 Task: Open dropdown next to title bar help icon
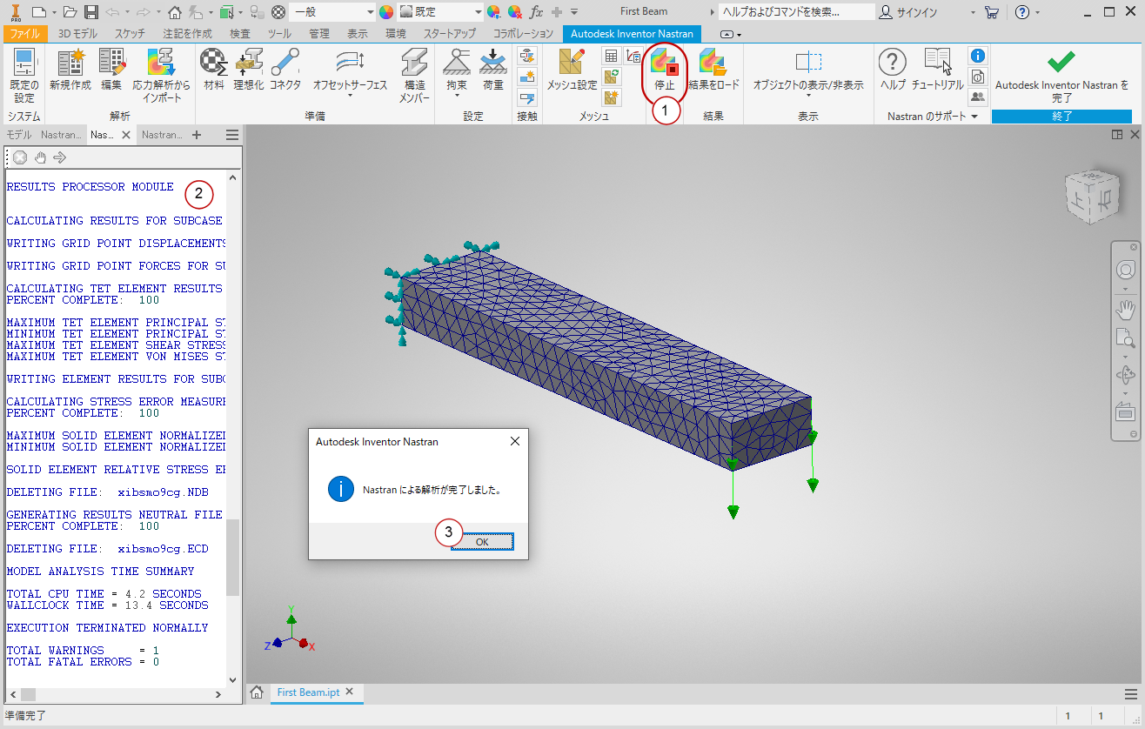click(1037, 12)
